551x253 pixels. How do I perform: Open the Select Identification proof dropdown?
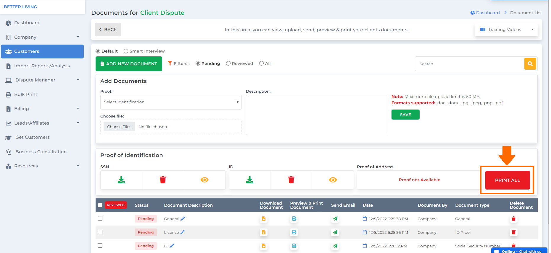tap(171, 102)
